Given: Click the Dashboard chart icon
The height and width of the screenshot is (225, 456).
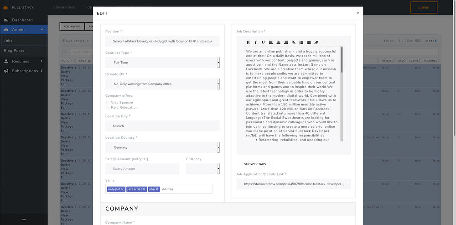Looking at the screenshot, I should click(x=6, y=20).
